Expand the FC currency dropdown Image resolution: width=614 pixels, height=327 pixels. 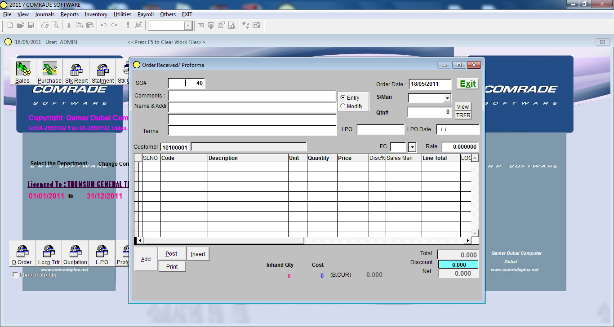tap(411, 146)
